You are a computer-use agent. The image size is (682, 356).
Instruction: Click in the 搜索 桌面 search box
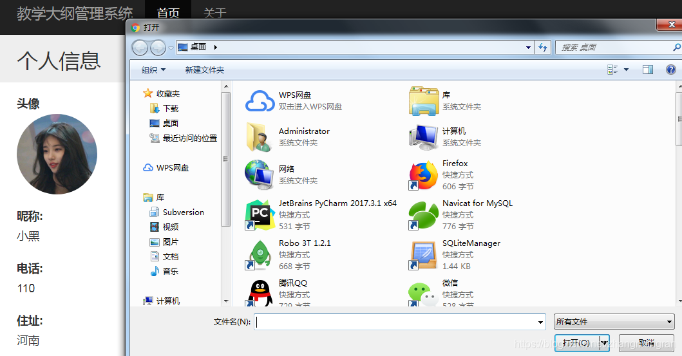613,48
